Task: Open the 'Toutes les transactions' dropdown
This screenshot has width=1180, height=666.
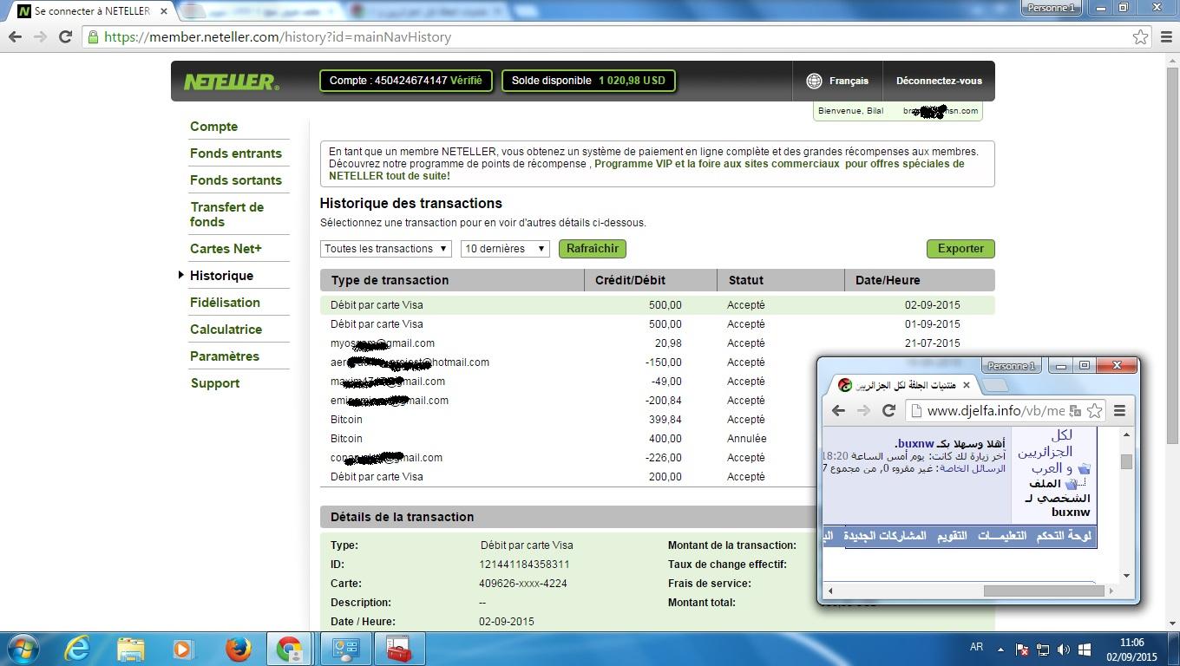Action: coord(385,249)
